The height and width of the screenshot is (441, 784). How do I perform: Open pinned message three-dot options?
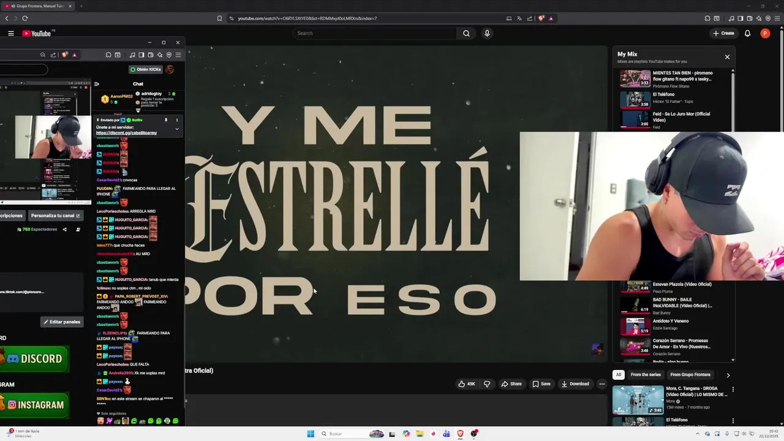coord(177,120)
